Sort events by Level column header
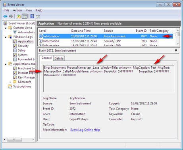This screenshot has width=183, height=150. coord(54,31)
